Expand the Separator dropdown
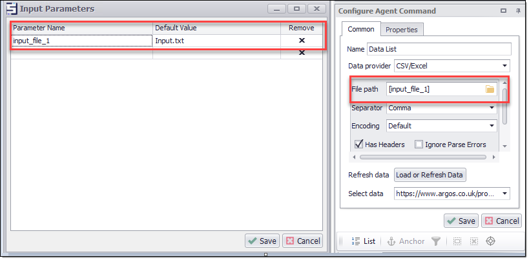 coord(492,108)
